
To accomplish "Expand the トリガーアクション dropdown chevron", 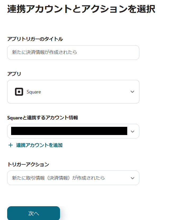I will tap(133, 178).
